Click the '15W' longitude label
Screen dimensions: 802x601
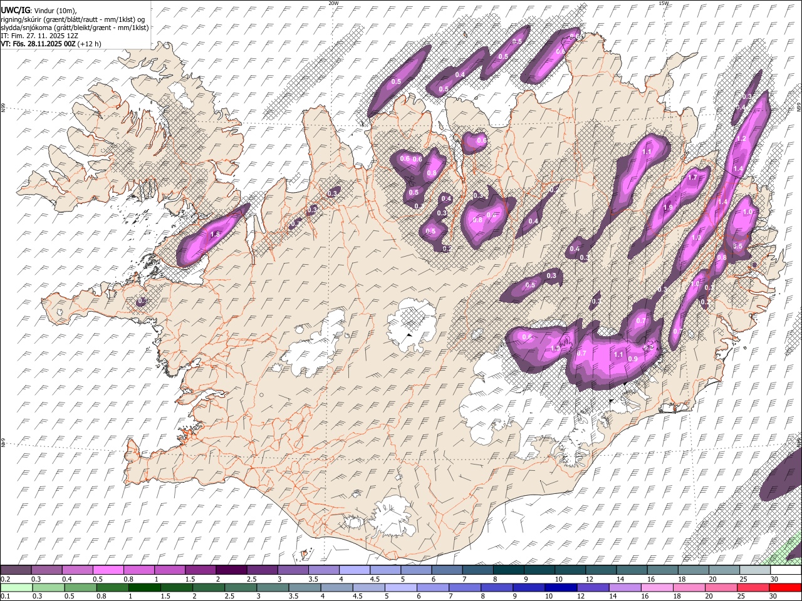tap(664, 3)
